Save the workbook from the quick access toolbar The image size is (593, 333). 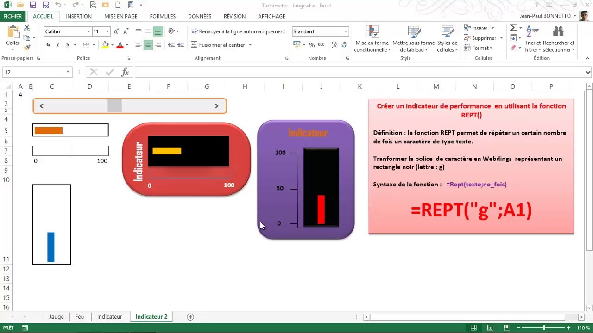(x=33, y=5)
